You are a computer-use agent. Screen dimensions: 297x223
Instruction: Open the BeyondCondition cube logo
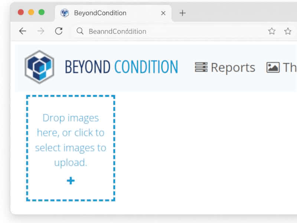click(x=39, y=67)
